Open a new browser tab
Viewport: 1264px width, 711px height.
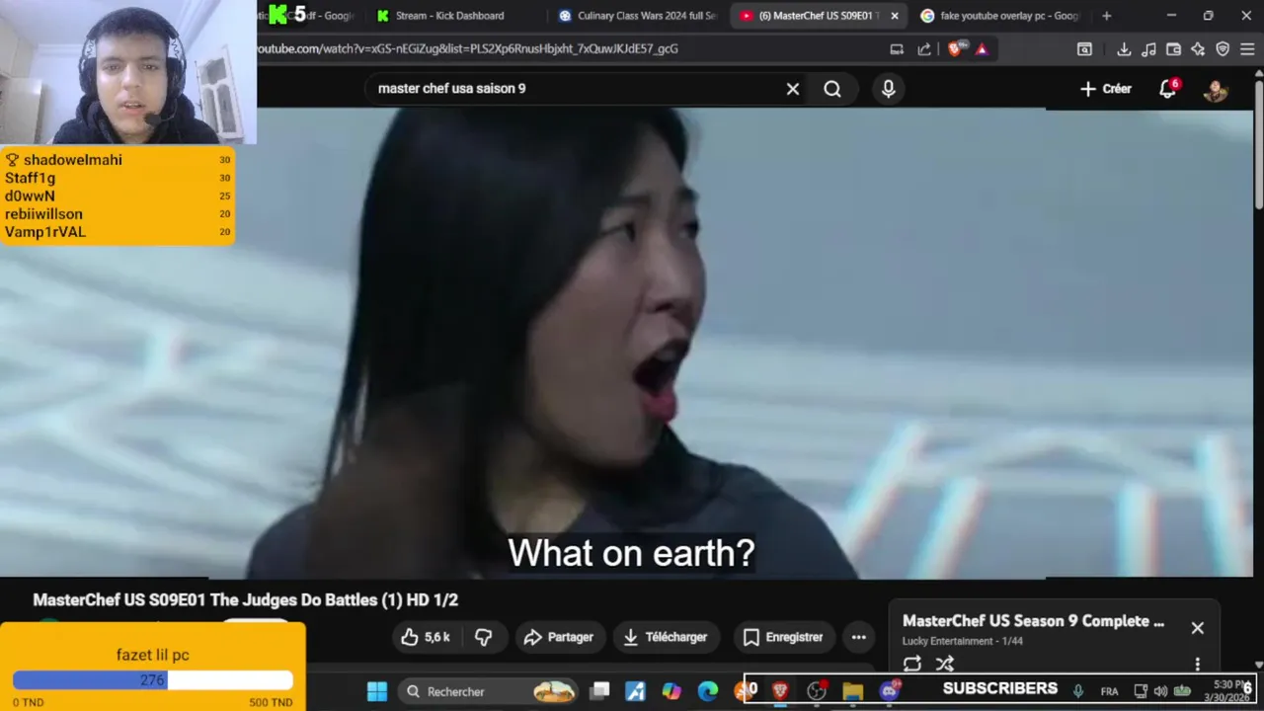tap(1106, 16)
